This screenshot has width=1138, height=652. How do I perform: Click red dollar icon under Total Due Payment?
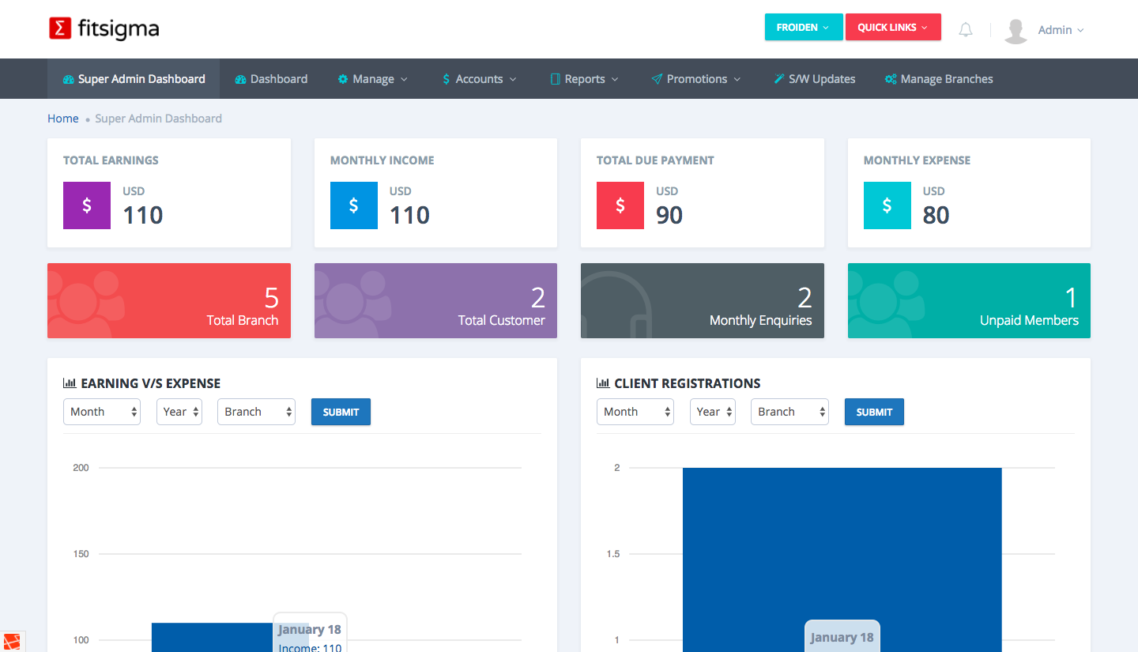click(620, 205)
